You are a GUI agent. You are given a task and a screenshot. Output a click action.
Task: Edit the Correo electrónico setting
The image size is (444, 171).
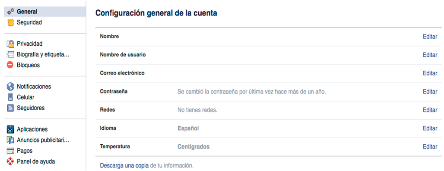pyautogui.click(x=430, y=73)
